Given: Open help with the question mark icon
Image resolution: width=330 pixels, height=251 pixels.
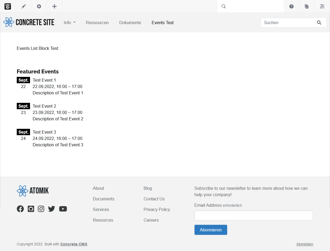Looking at the screenshot, I should click(291, 6).
